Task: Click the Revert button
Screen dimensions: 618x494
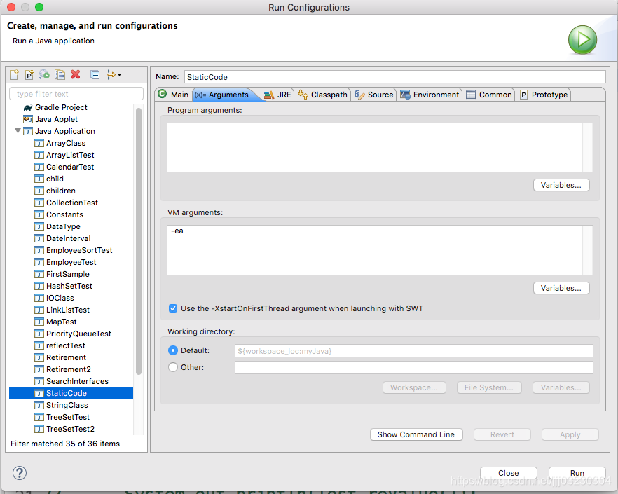Action: 502,434
